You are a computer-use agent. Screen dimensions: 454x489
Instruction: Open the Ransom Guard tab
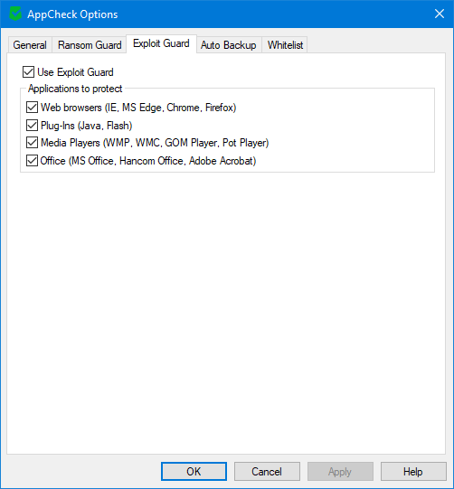coord(90,45)
